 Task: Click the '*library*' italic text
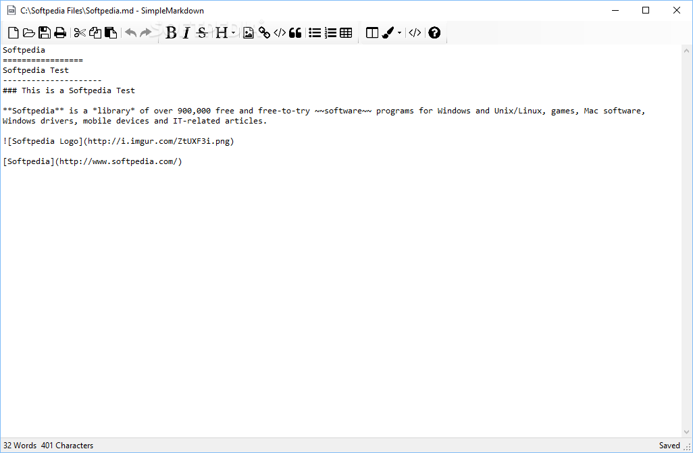pyautogui.click(x=113, y=111)
